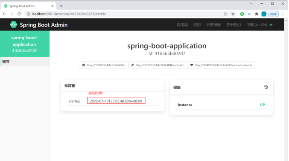Open the green shield extension

click(x=242, y=14)
